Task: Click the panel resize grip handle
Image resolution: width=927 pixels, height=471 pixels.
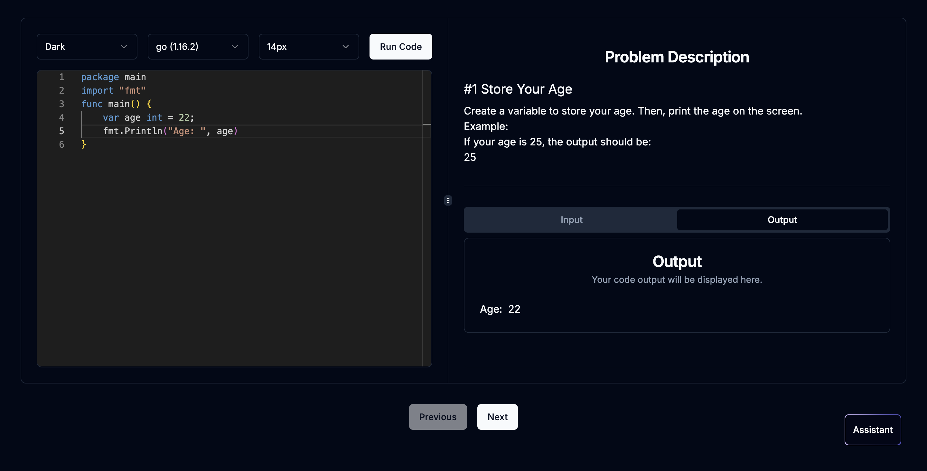Action: coord(448,200)
